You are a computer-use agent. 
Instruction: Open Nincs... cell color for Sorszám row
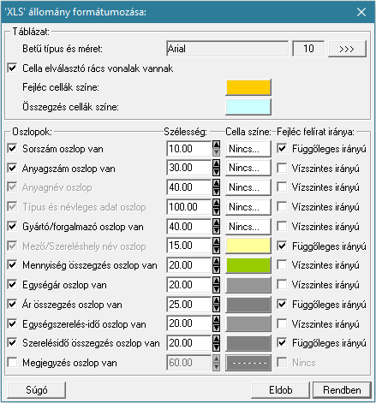click(248, 149)
